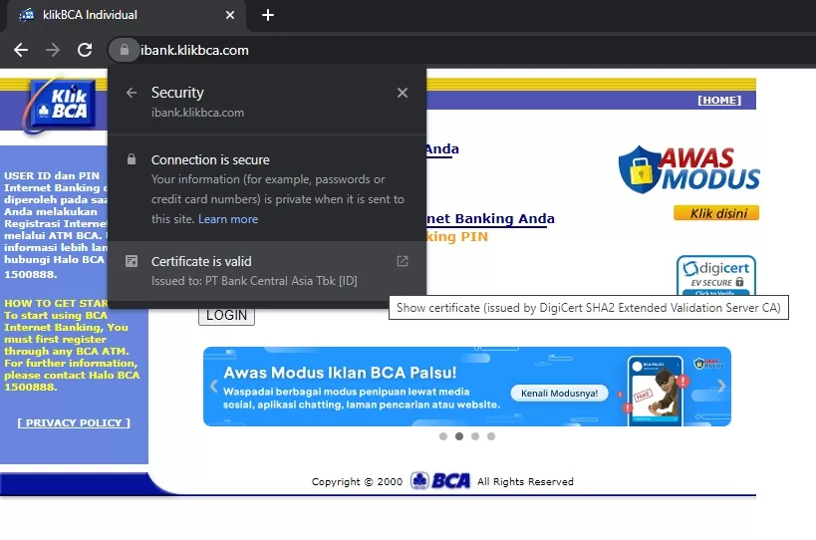Click the padlock site info icon
The width and height of the screenshot is (816, 540).
[x=124, y=50]
